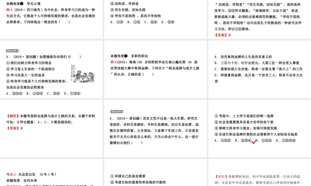This screenshot has width=311, height=186.
Task: Click the red letter D in question 3's bracket
Action: click(70, 57)
